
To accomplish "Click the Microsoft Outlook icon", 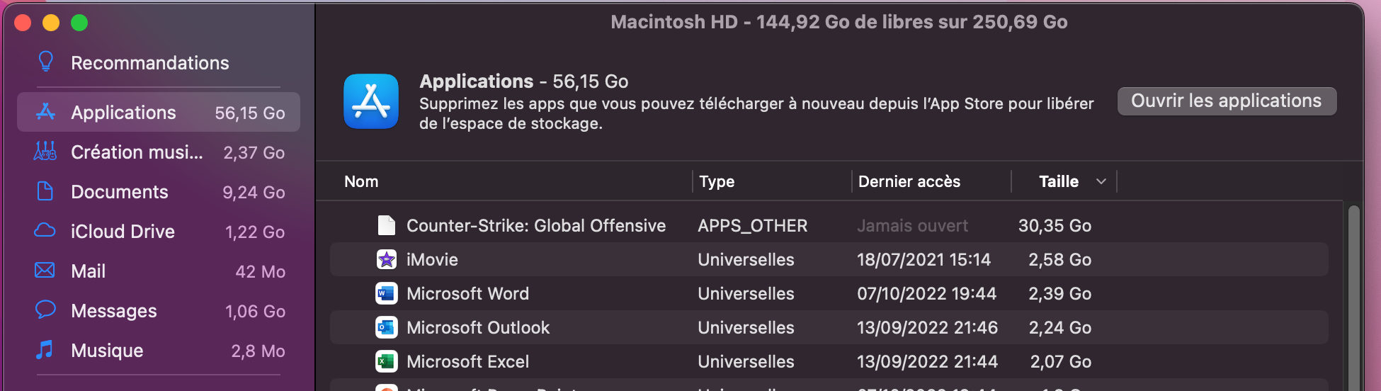I will pyautogui.click(x=386, y=327).
